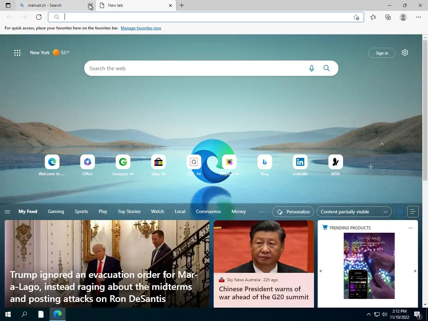Open page settings gear icon

pyautogui.click(x=405, y=52)
